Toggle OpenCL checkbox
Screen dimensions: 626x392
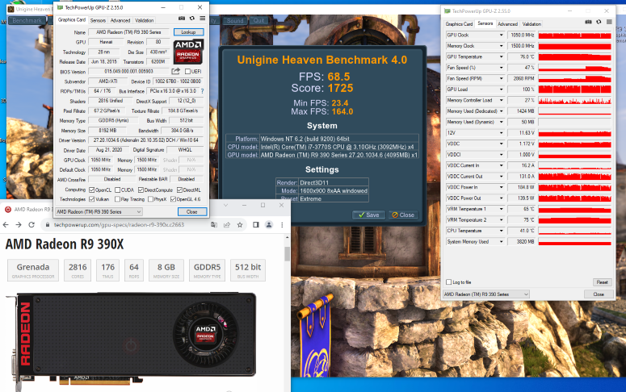(x=91, y=190)
